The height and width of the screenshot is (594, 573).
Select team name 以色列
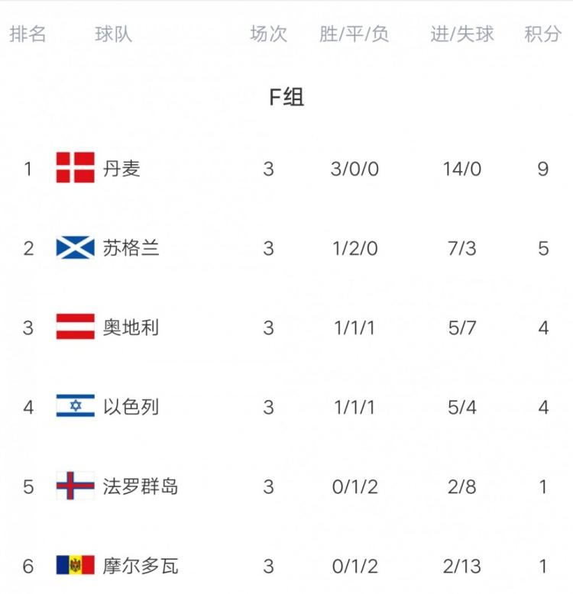pos(131,406)
